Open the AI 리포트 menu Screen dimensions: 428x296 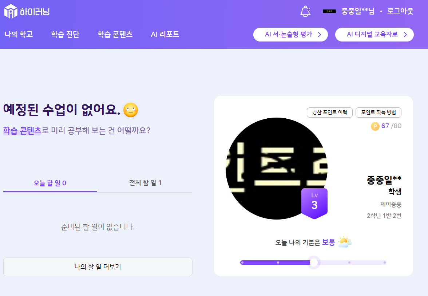pyautogui.click(x=165, y=35)
